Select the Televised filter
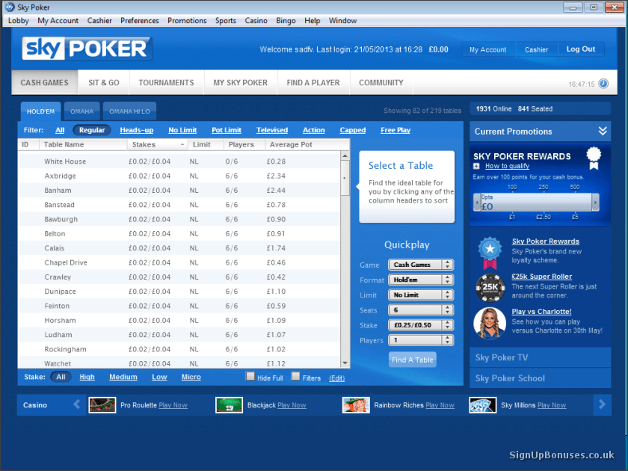The height and width of the screenshot is (471, 628). 272,130
